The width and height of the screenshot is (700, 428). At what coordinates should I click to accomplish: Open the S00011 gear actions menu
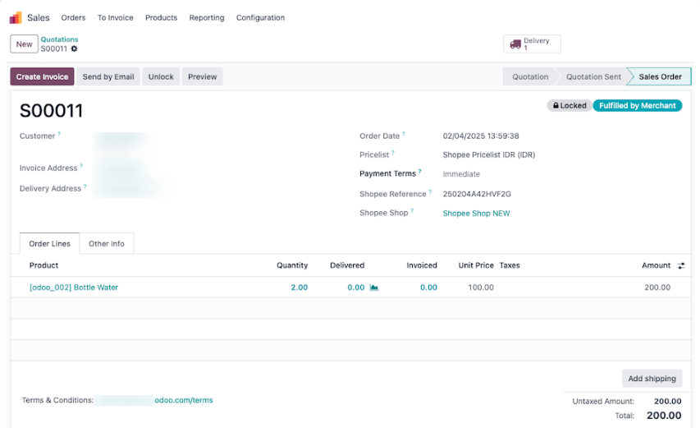(74, 48)
